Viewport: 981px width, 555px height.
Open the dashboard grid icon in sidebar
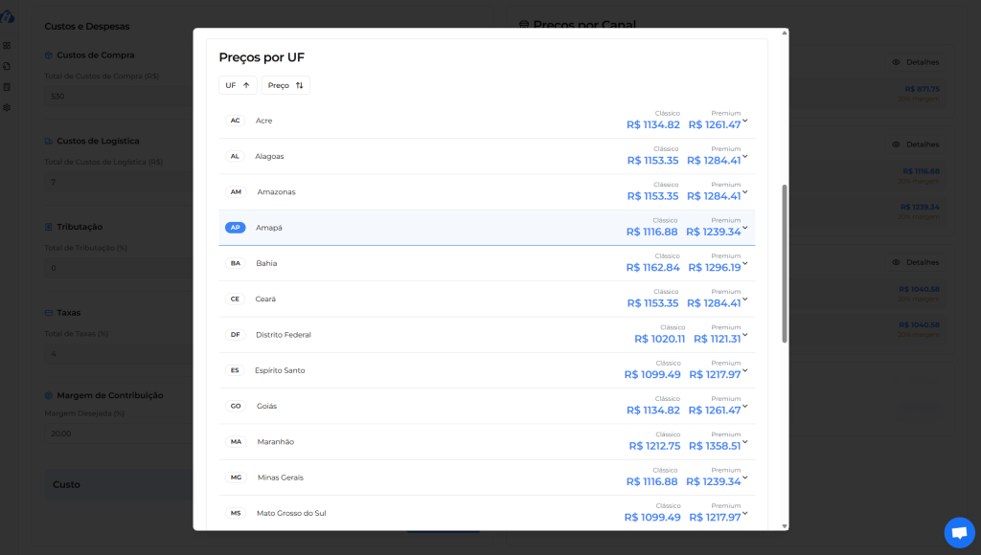click(8, 45)
